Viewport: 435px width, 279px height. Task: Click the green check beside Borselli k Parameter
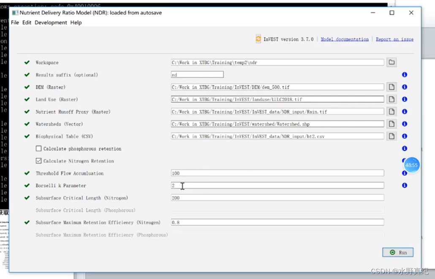(27, 186)
